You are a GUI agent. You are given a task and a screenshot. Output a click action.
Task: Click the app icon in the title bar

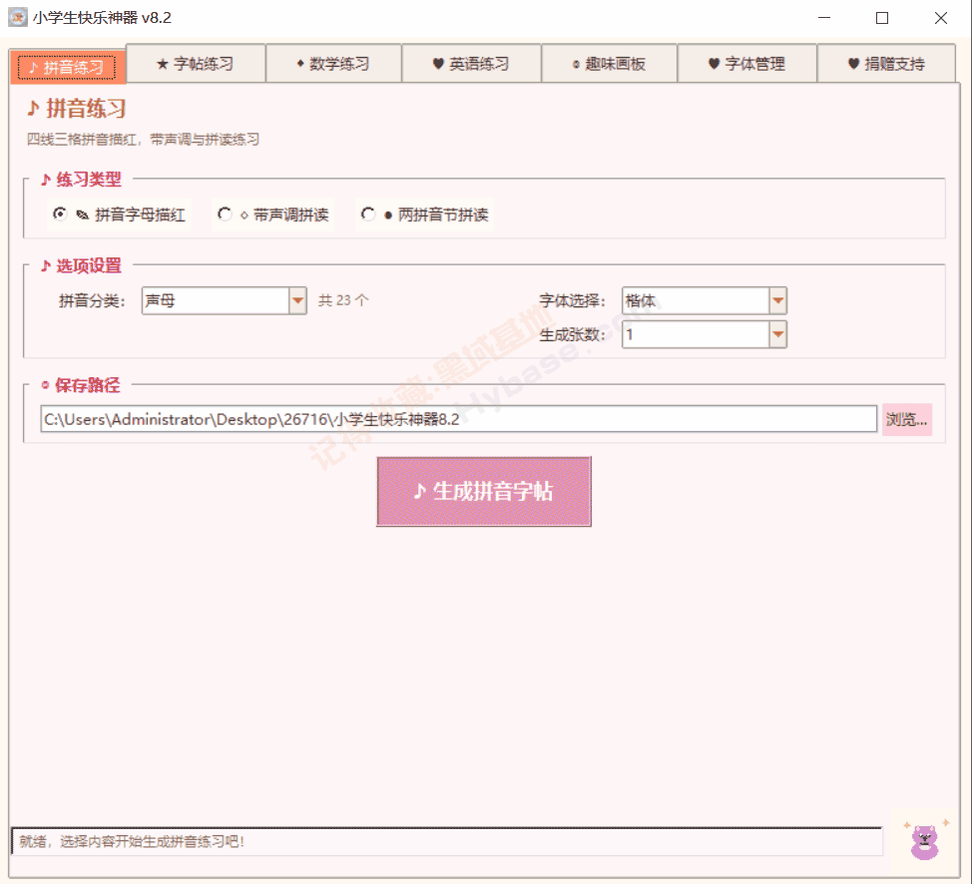point(17,17)
